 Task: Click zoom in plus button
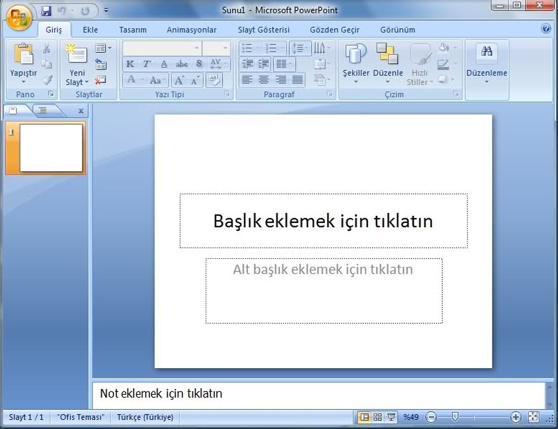coord(515,417)
